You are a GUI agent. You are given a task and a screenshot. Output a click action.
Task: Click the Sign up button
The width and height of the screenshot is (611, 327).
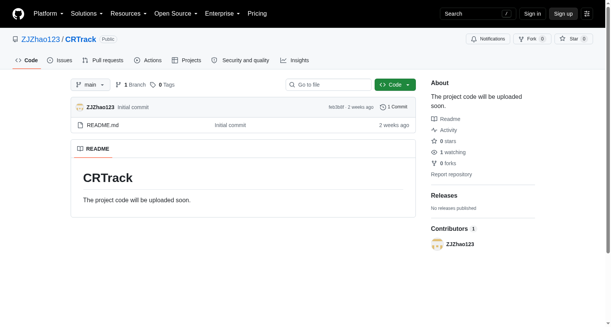click(x=563, y=14)
